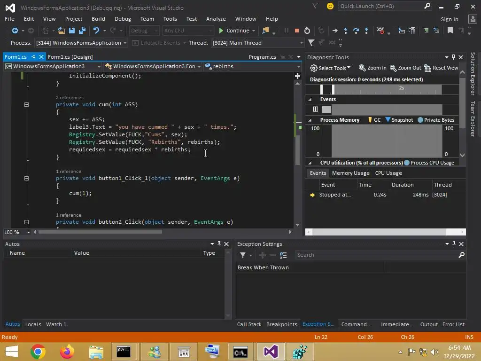481x361 pixels.
Task: Click the thread filter funnel icon
Action: 311,43
